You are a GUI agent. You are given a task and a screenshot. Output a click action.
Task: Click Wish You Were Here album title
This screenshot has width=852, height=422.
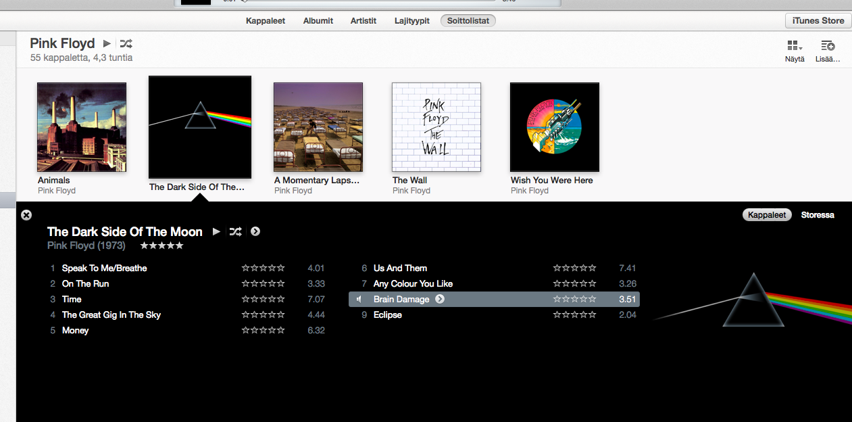[x=552, y=181]
